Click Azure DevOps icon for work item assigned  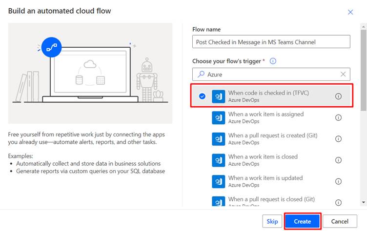(x=218, y=117)
